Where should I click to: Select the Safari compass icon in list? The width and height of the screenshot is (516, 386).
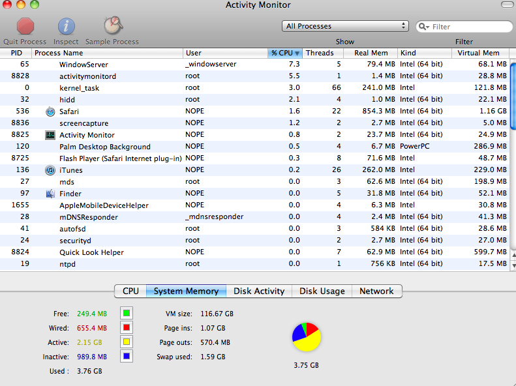50,111
